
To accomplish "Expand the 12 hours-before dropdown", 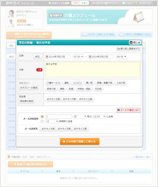I will click(52, 121).
